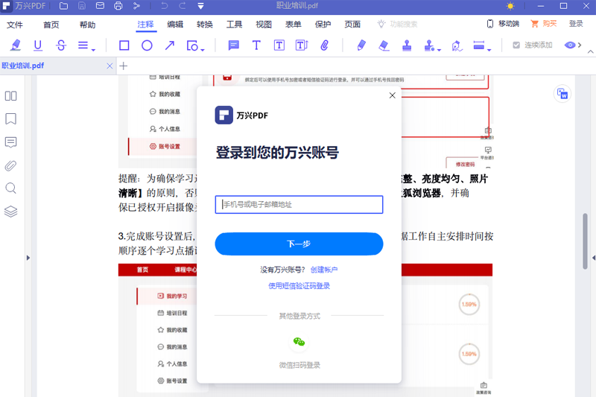Screen dimensions: 596x397
Task: Select the eraser tool
Action: tap(384, 45)
